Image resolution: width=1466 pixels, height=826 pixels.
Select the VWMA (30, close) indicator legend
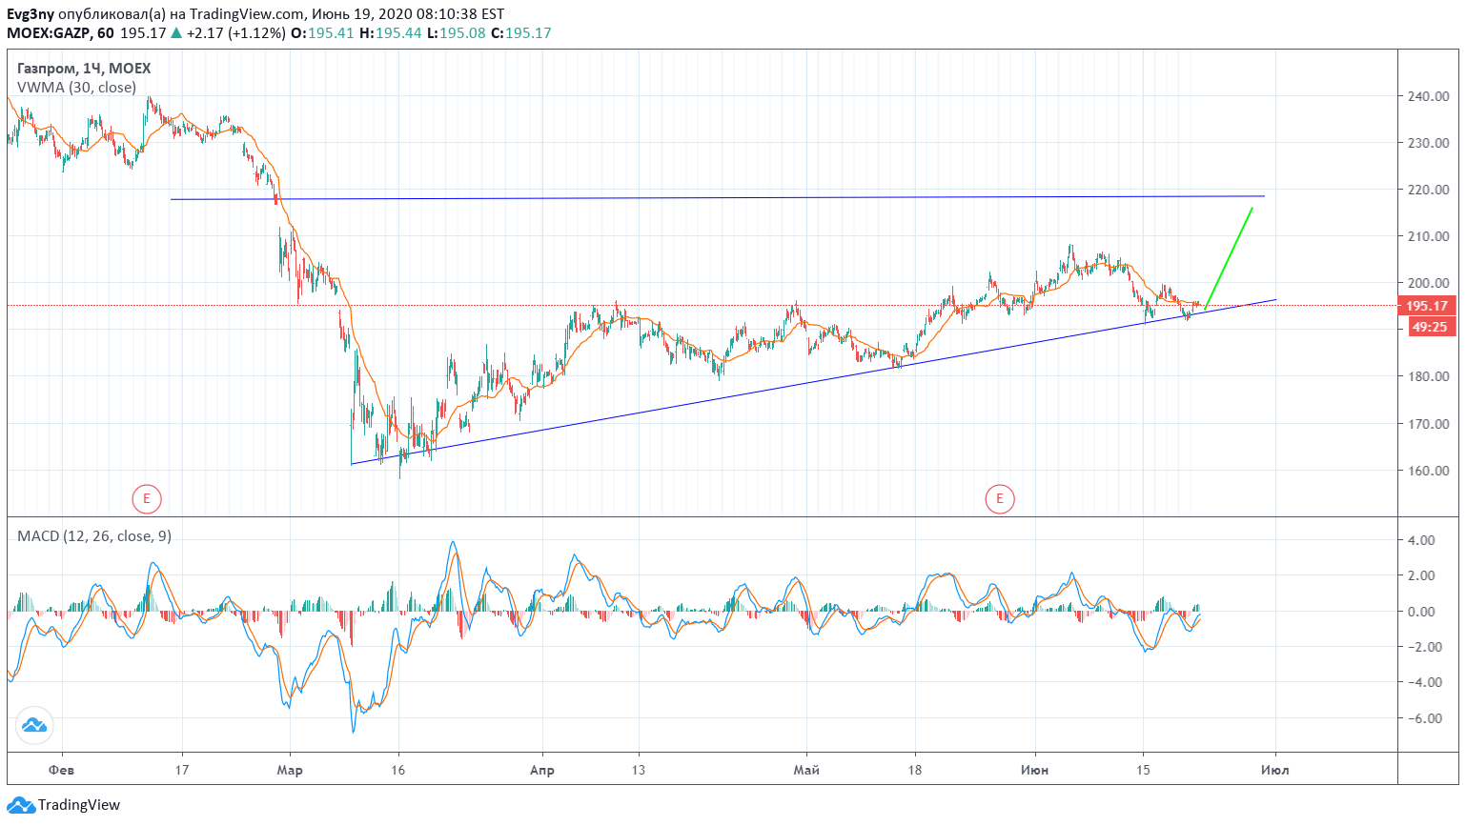pos(76,87)
